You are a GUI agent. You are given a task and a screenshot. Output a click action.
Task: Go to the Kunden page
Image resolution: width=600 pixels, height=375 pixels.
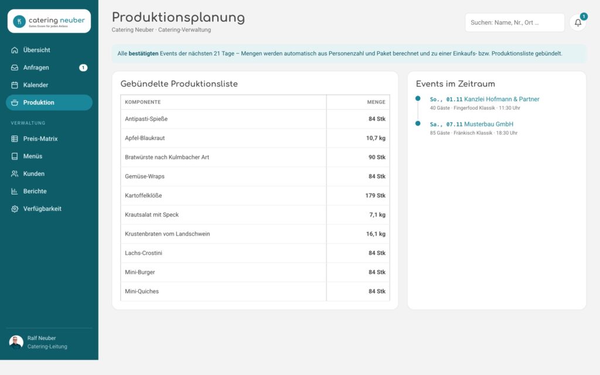[49, 173]
